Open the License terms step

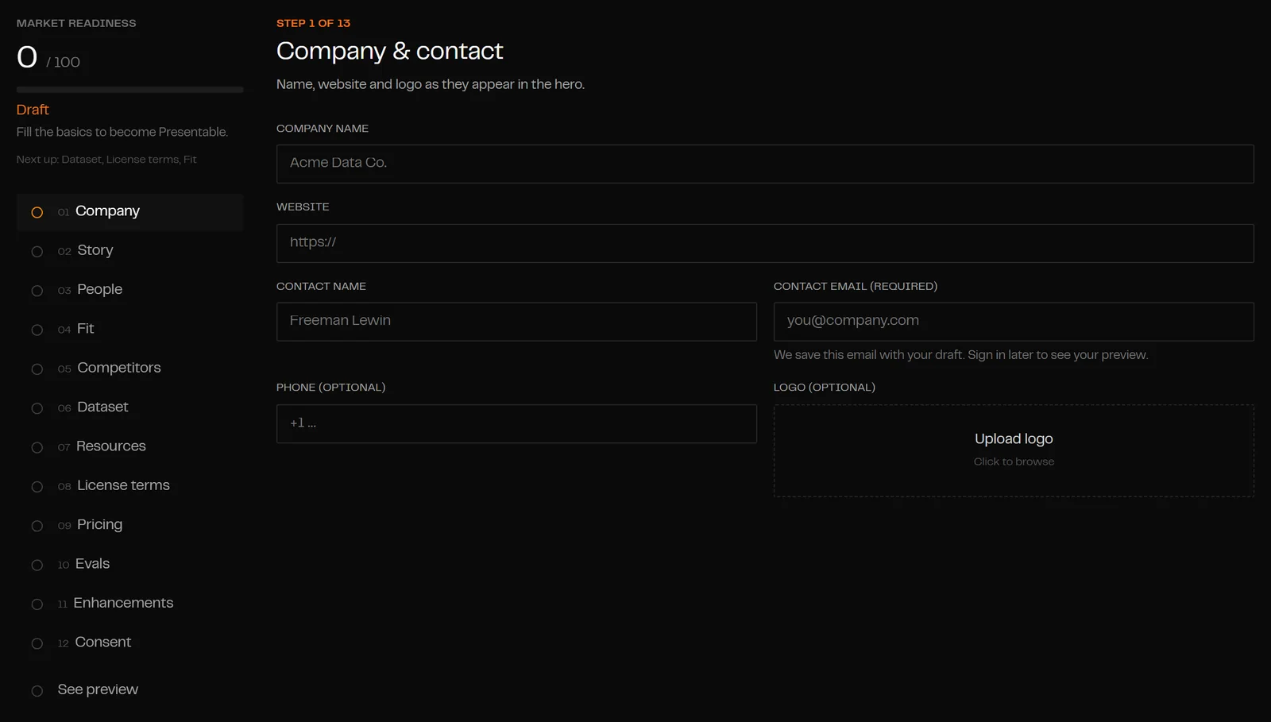[x=129, y=486]
